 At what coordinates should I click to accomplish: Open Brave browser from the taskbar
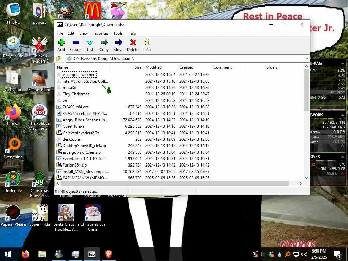[108, 254]
